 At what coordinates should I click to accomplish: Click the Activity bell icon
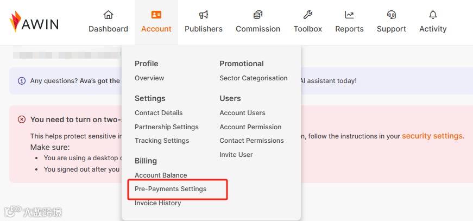pos(433,15)
